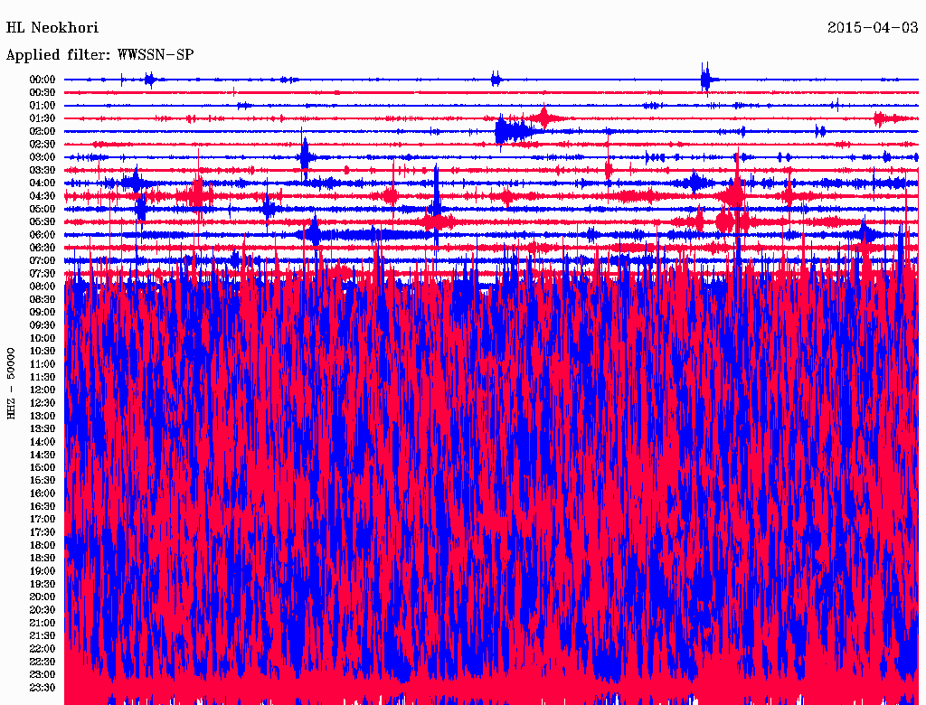Select the 01:30 time row label
Screen dimensions: 926x705
click(x=43, y=118)
